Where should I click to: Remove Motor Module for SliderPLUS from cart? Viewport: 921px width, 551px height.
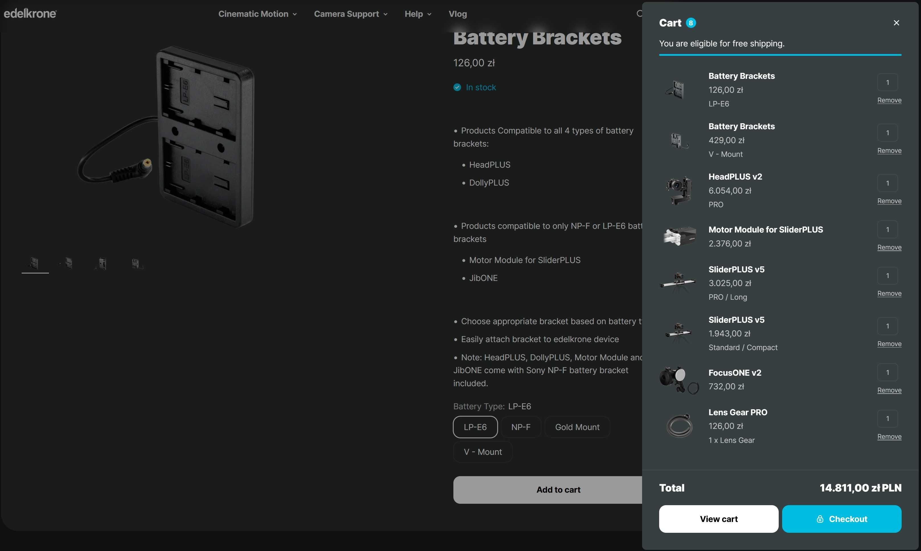pos(889,247)
